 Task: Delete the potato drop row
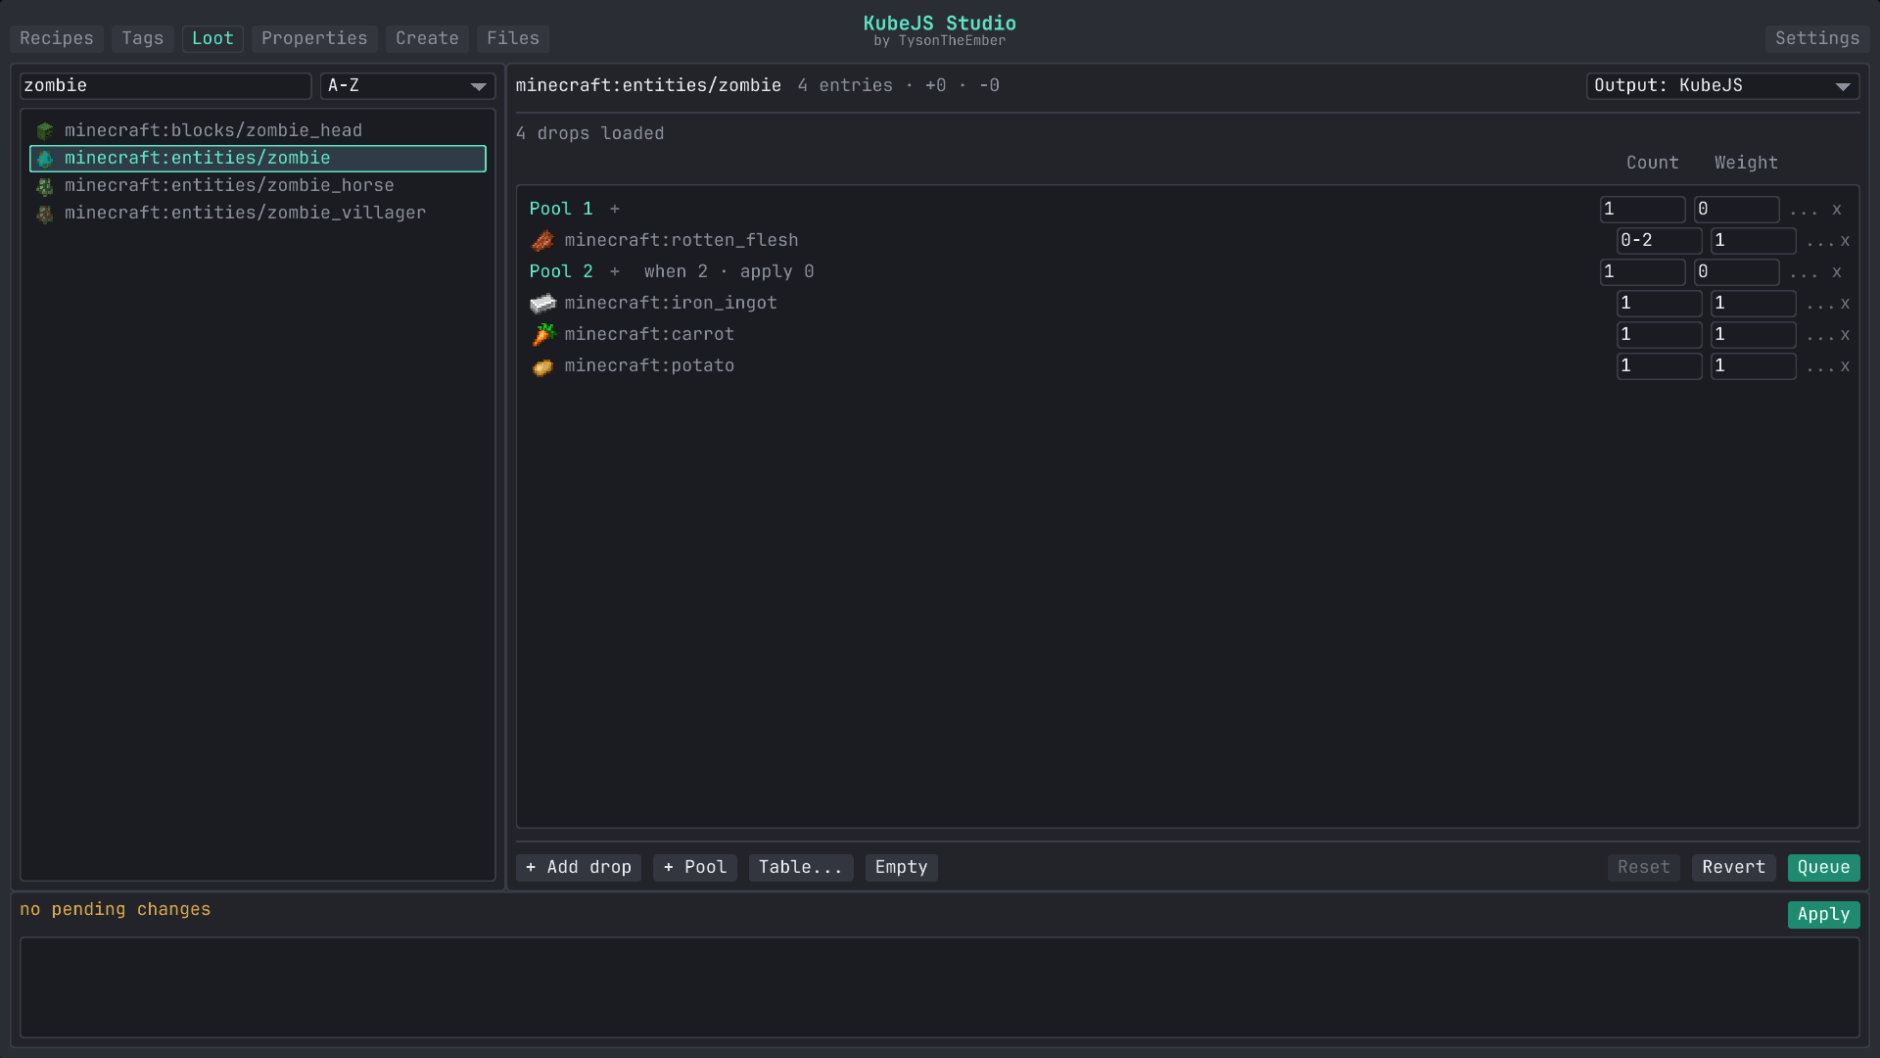pyautogui.click(x=1845, y=366)
